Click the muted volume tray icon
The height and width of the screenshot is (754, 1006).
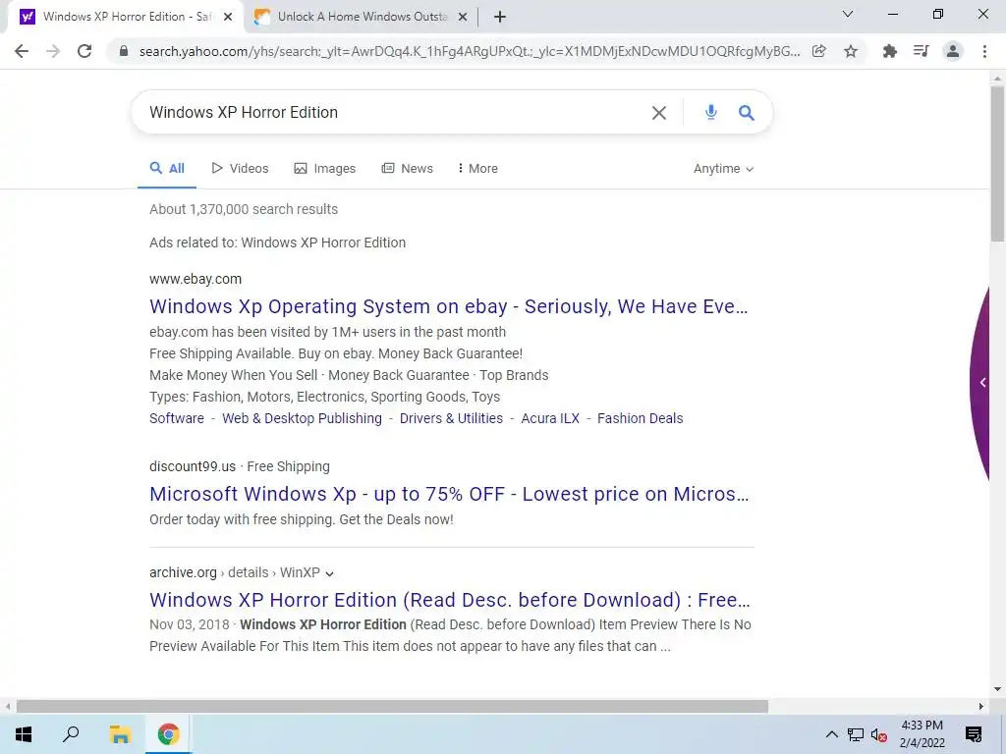(879, 734)
